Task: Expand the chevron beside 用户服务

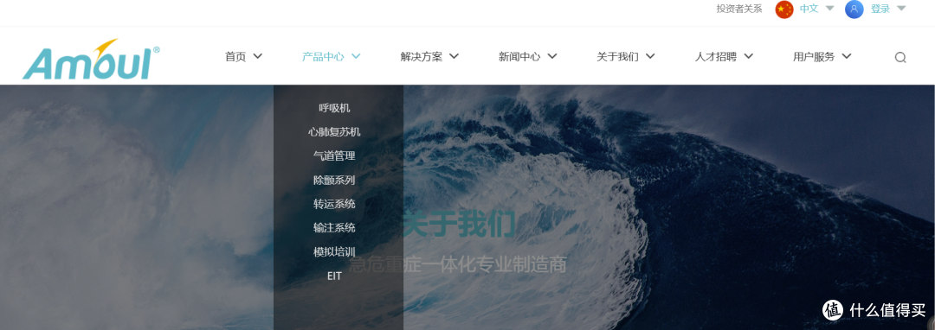Action: 847,56
